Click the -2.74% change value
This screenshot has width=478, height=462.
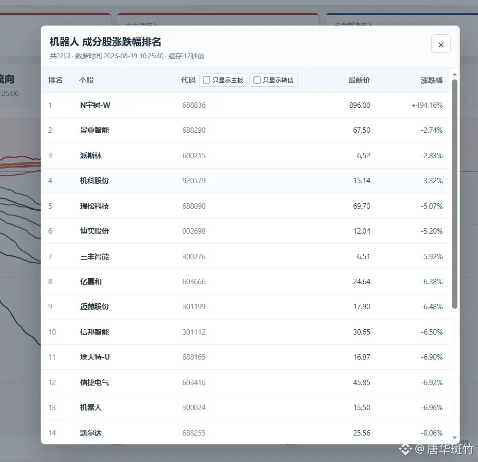431,130
